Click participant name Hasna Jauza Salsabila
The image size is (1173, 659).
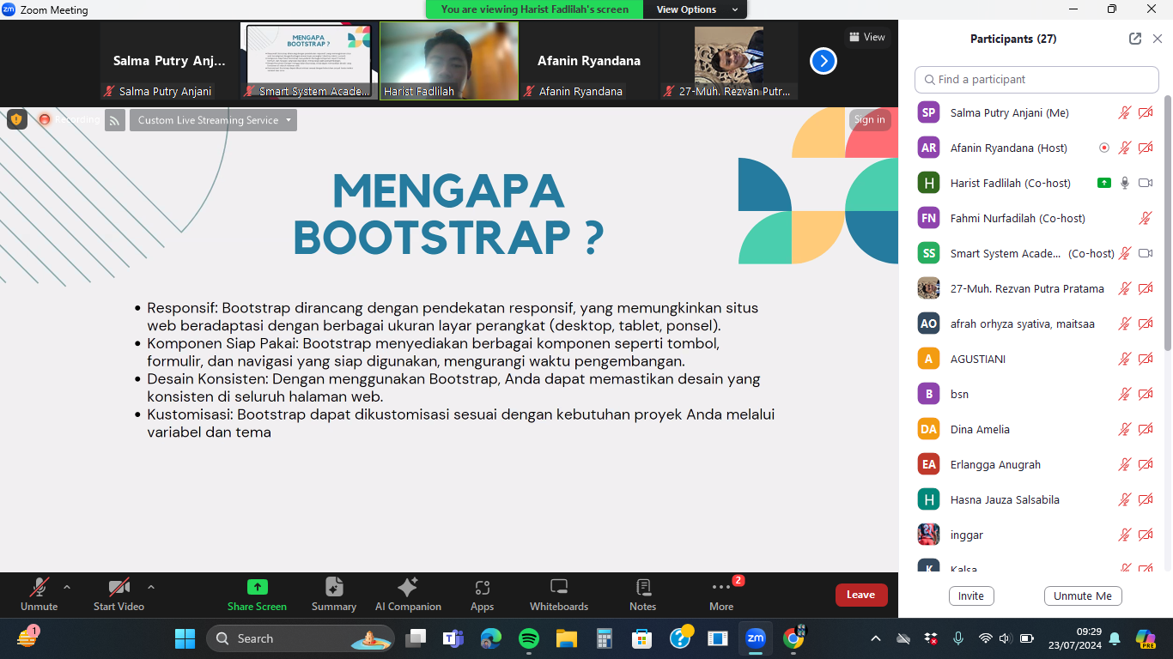click(1005, 499)
